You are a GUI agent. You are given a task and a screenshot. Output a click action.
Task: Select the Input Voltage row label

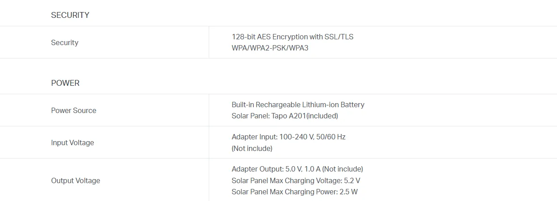tap(72, 142)
